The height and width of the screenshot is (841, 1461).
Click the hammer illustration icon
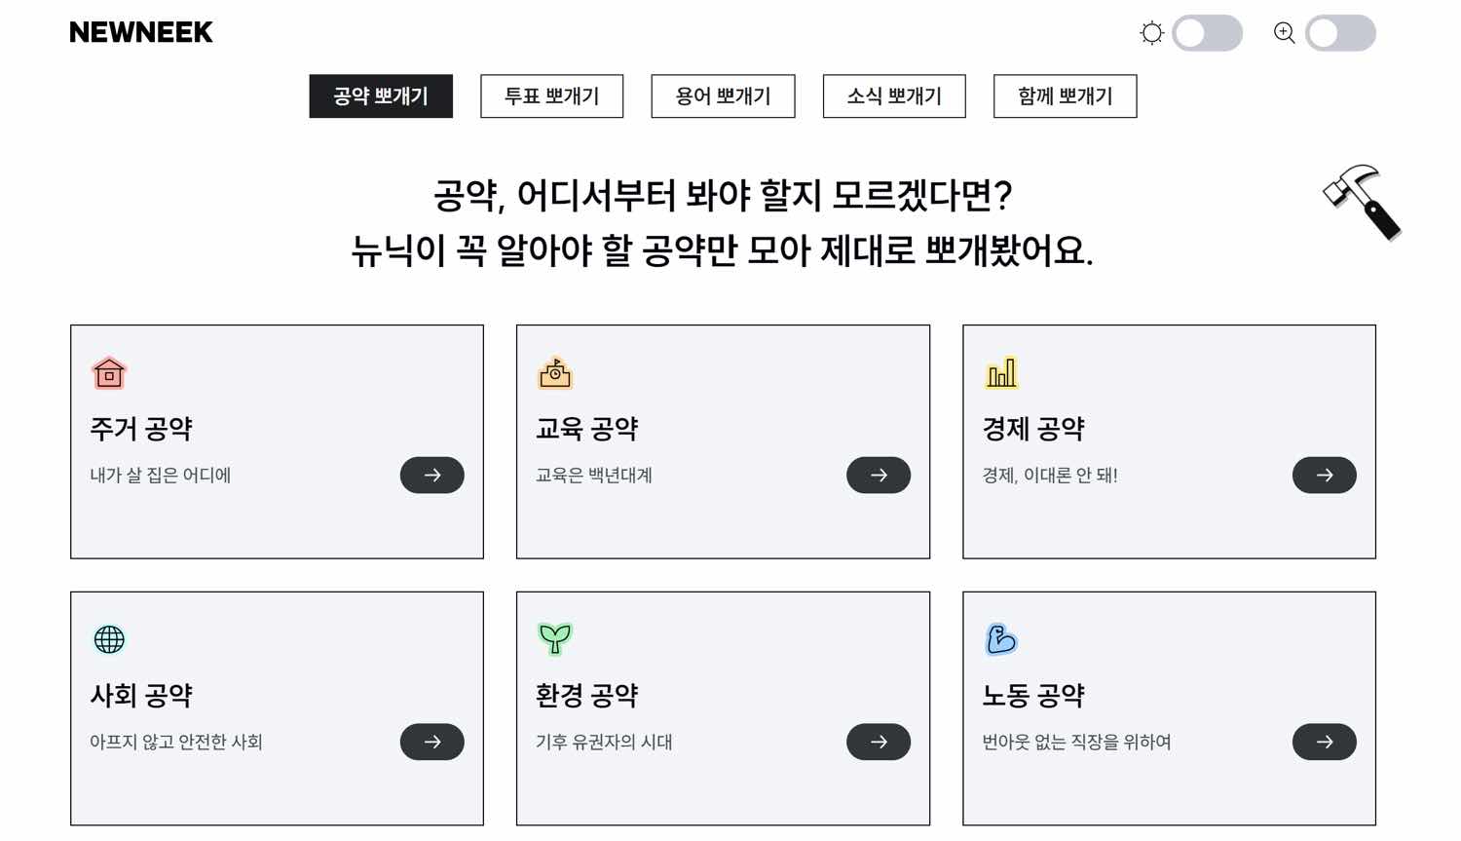(1363, 202)
